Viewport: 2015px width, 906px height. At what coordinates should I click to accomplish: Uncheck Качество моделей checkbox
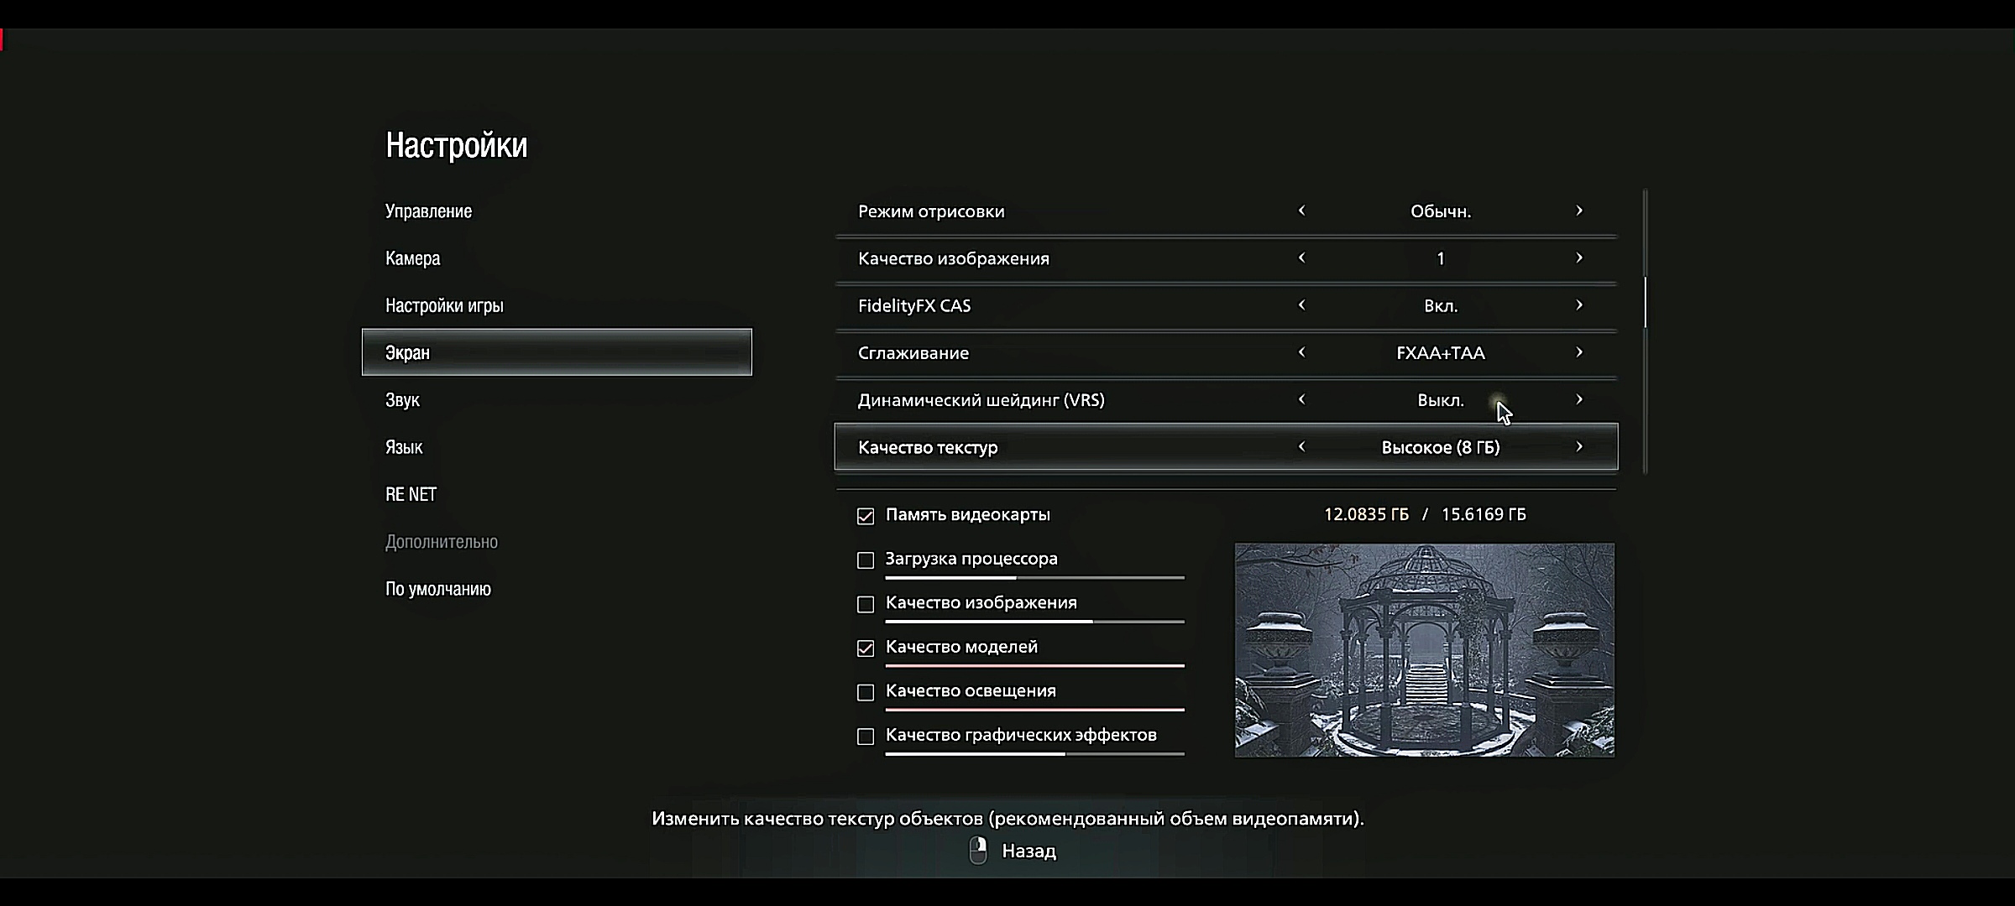coord(866,648)
